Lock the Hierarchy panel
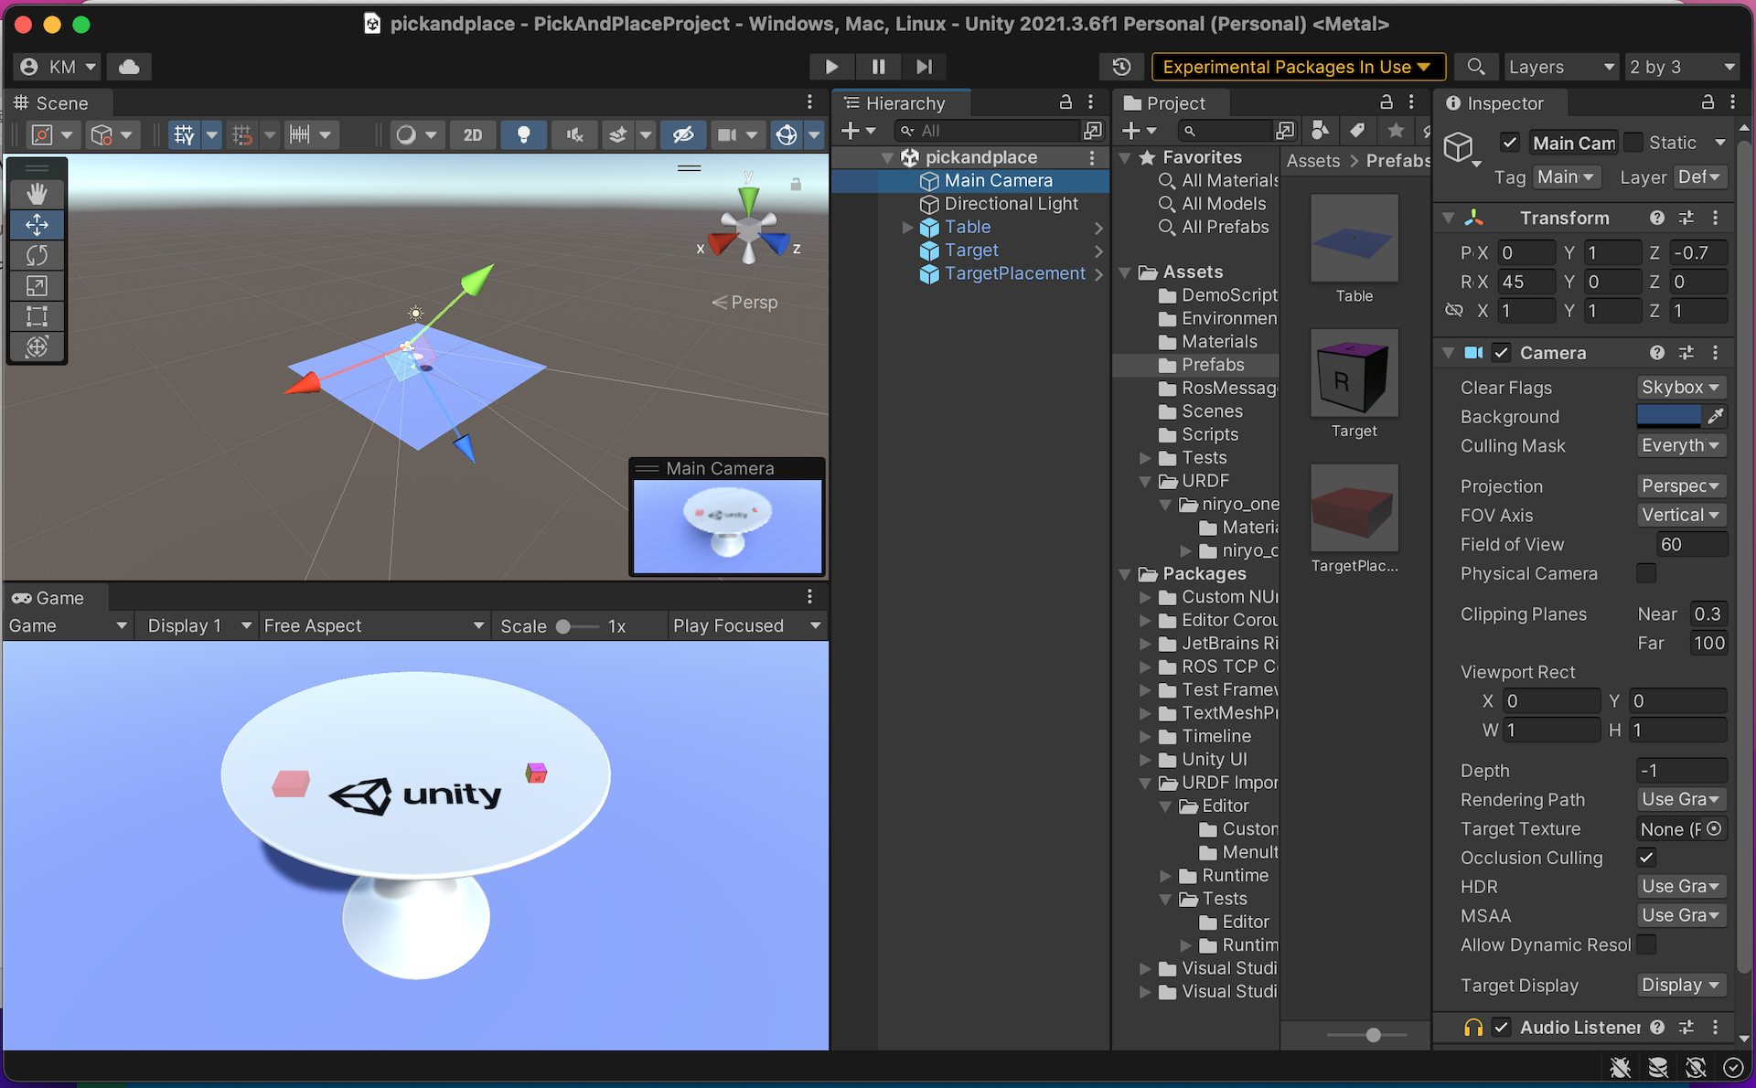The image size is (1756, 1088). (1065, 102)
